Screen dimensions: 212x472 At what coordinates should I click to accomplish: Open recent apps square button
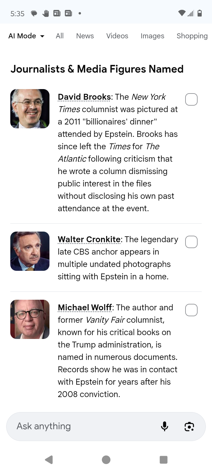pos(163,460)
